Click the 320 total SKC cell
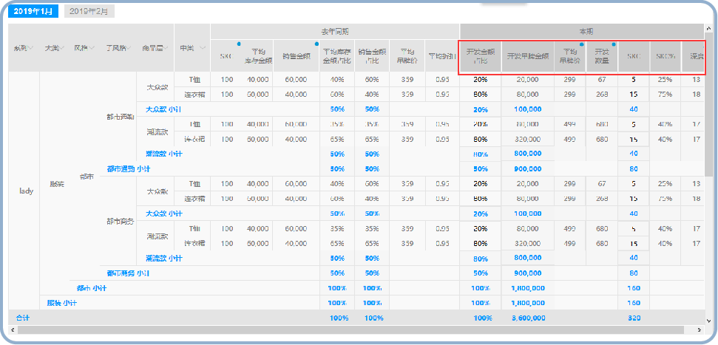718x345 pixels. click(x=634, y=318)
